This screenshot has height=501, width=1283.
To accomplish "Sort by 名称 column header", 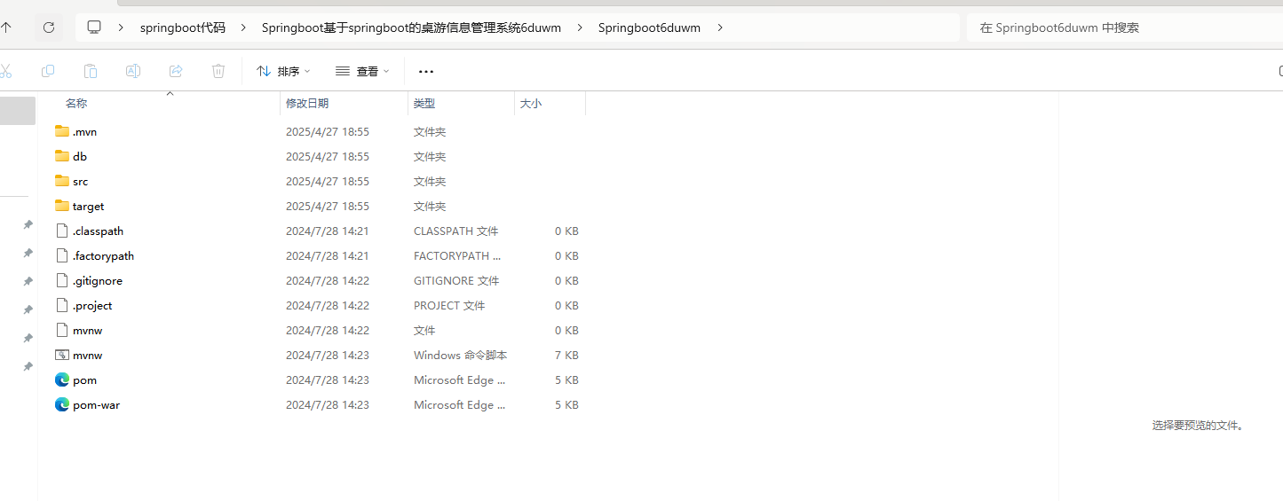I will point(76,104).
